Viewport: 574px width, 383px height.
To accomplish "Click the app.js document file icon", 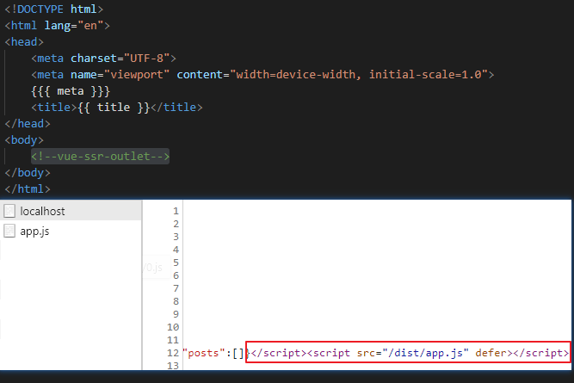I will 9,231.
